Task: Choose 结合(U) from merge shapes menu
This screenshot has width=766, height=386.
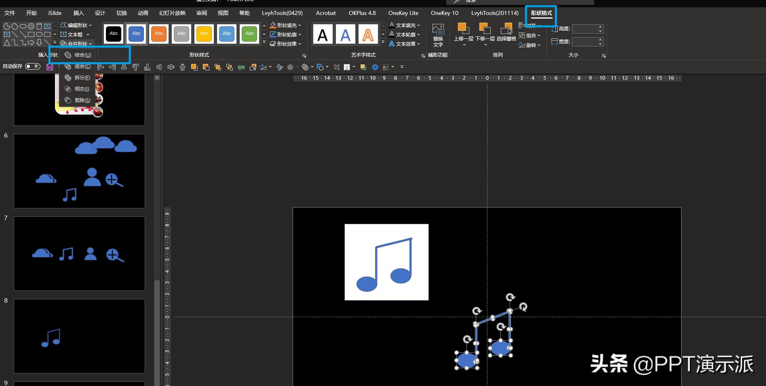Action: pos(82,55)
